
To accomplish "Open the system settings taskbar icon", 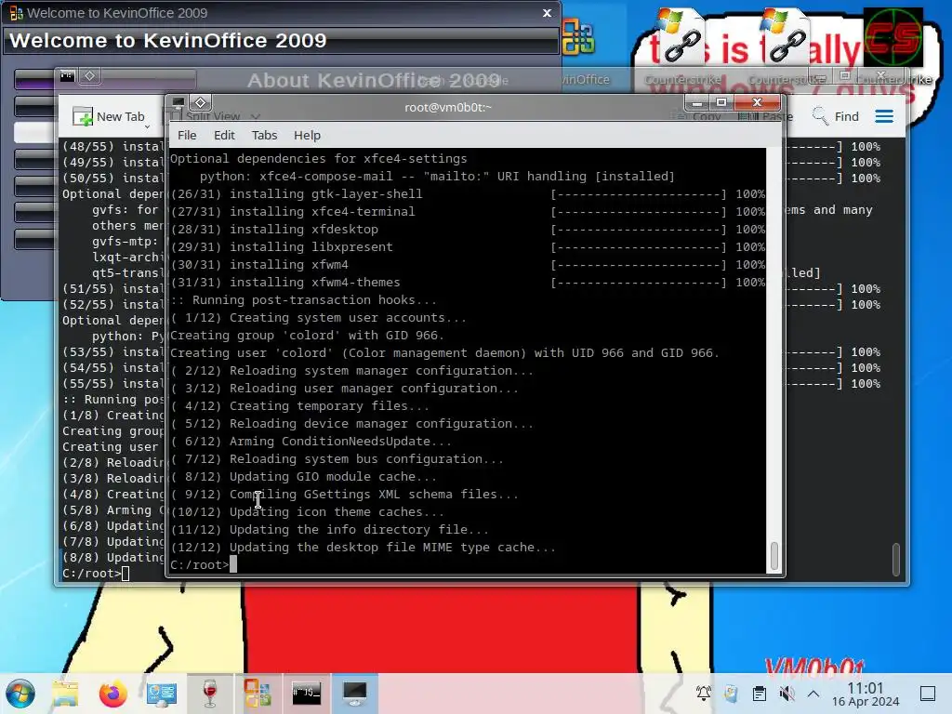I will point(162,694).
